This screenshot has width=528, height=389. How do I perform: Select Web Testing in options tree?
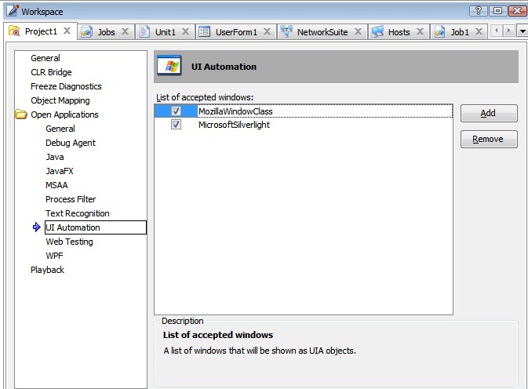(x=69, y=242)
